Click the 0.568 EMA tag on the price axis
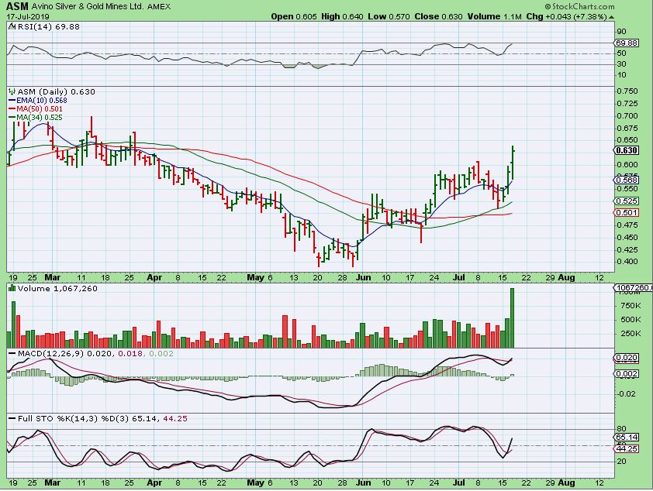Image resolution: width=653 pixels, height=491 pixels. pos(626,180)
